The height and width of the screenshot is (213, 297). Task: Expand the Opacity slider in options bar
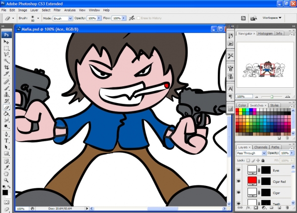click(99, 18)
